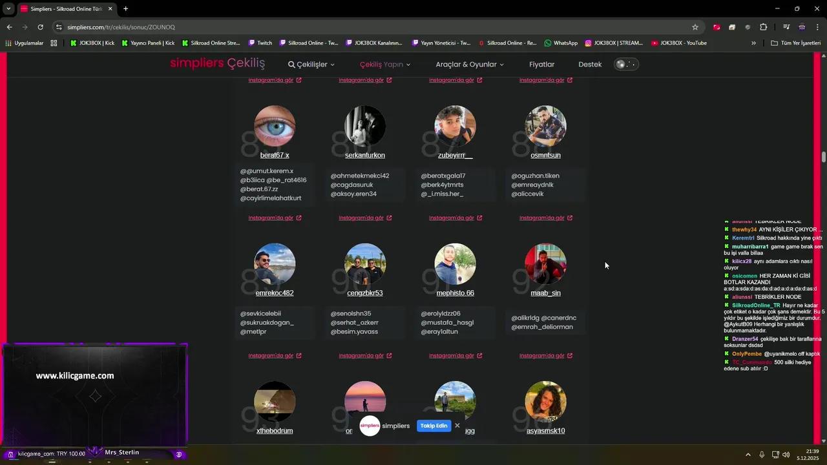Open zubeyirrr__ profile picture
Image resolution: width=827 pixels, height=465 pixels.
(x=455, y=127)
